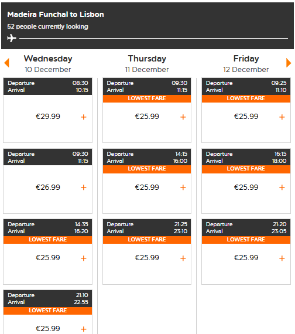Choose the €29.99 fare on Wednesday
The width and height of the screenshot is (295, 334).
(48, 117)
